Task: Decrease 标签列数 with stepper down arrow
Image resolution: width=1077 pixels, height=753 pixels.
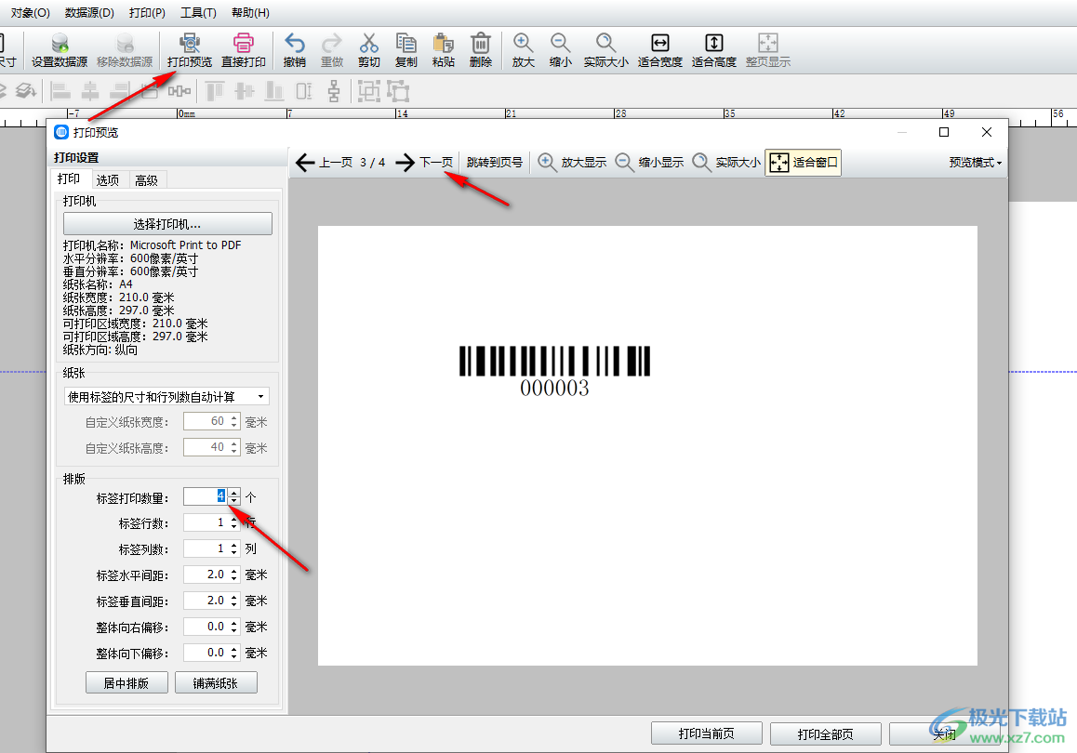Action: (234, 552)
